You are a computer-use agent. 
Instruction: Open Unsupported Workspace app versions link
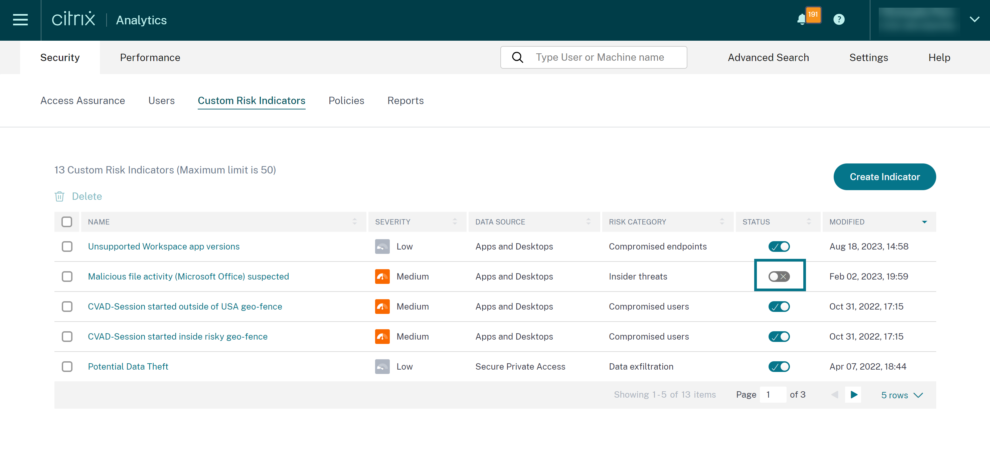163,247
